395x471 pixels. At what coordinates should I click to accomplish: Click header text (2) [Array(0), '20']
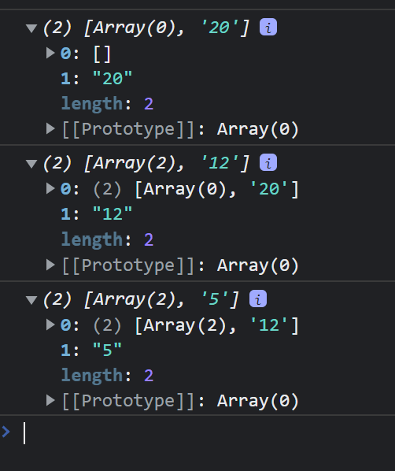146,28
